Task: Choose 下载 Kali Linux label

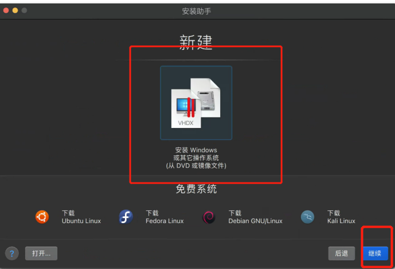Action: 341,217
